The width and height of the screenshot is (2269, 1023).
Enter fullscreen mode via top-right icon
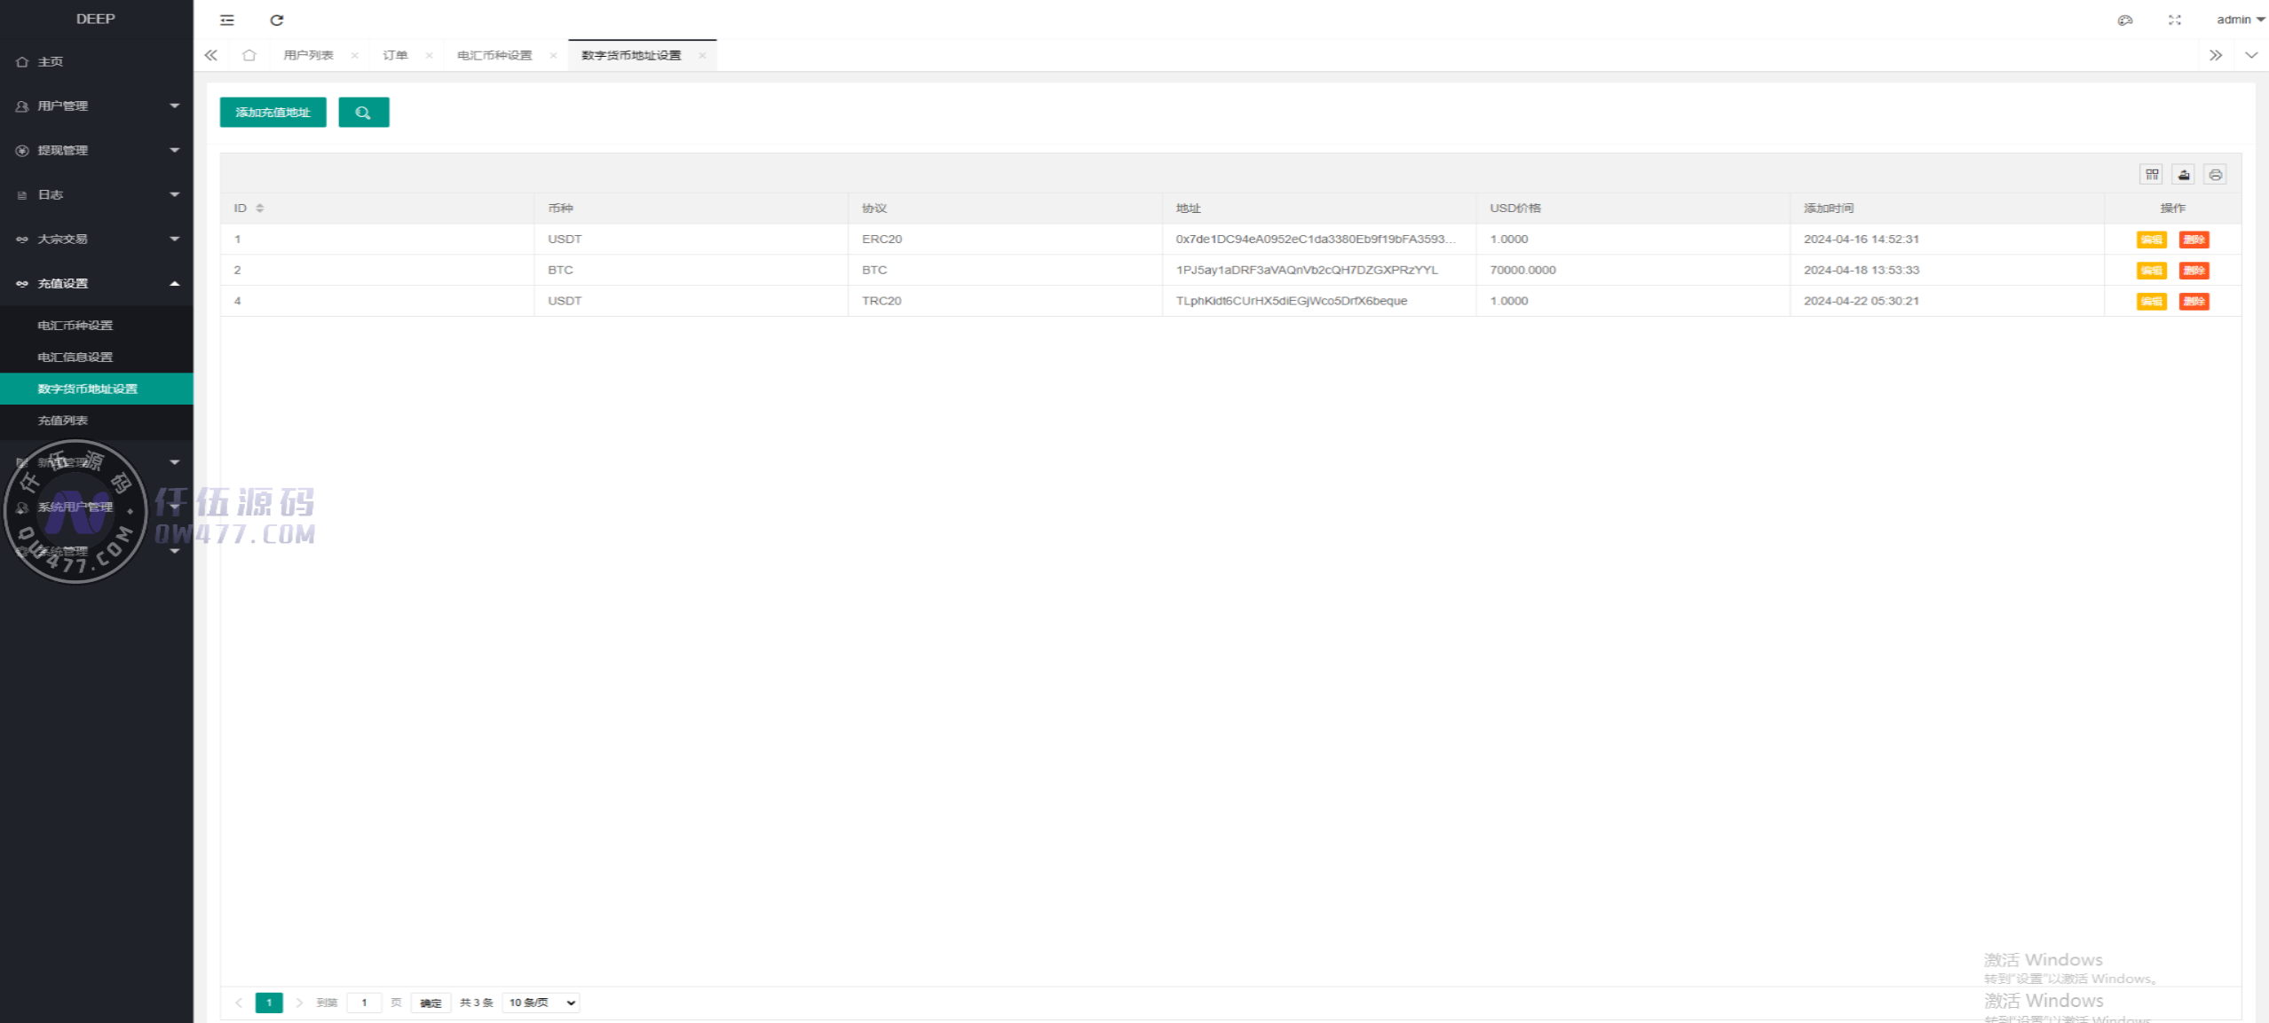pyautogui.click(x=2174, y=20)
